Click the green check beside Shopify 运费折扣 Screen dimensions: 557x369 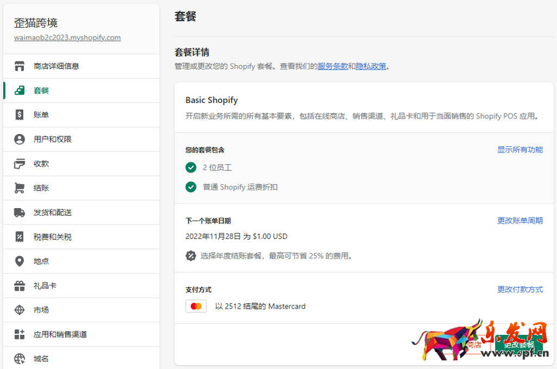191,186
